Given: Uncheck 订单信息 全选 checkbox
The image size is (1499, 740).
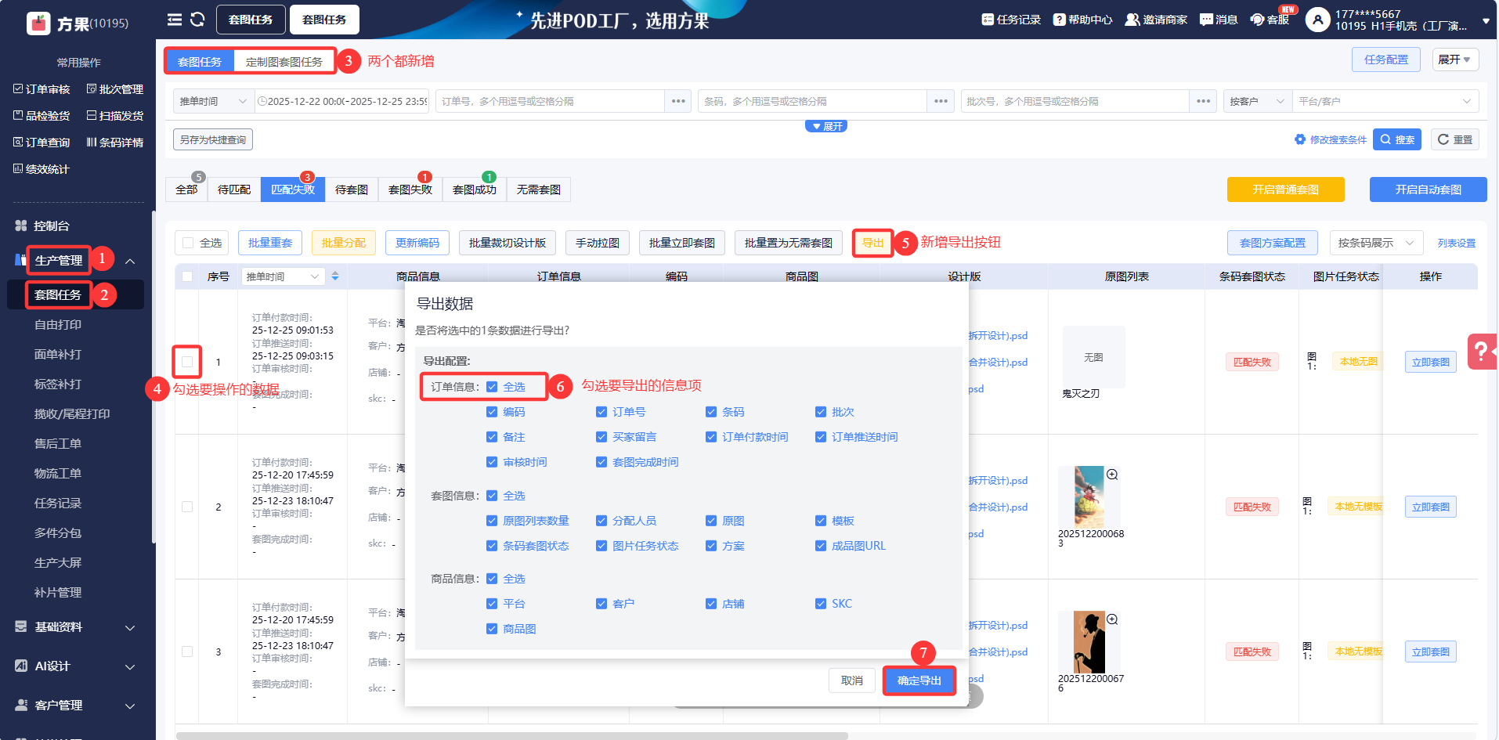Looking at the screenshot, I should (x=492, y=387).
